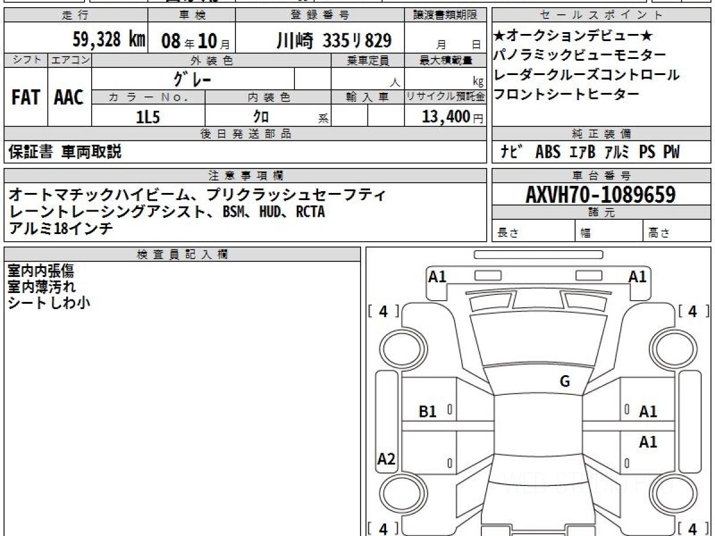Image resolution: width=715 pixels, height=536 pixels.
Task: Select PS in equipment list
Action: [648, 152]
